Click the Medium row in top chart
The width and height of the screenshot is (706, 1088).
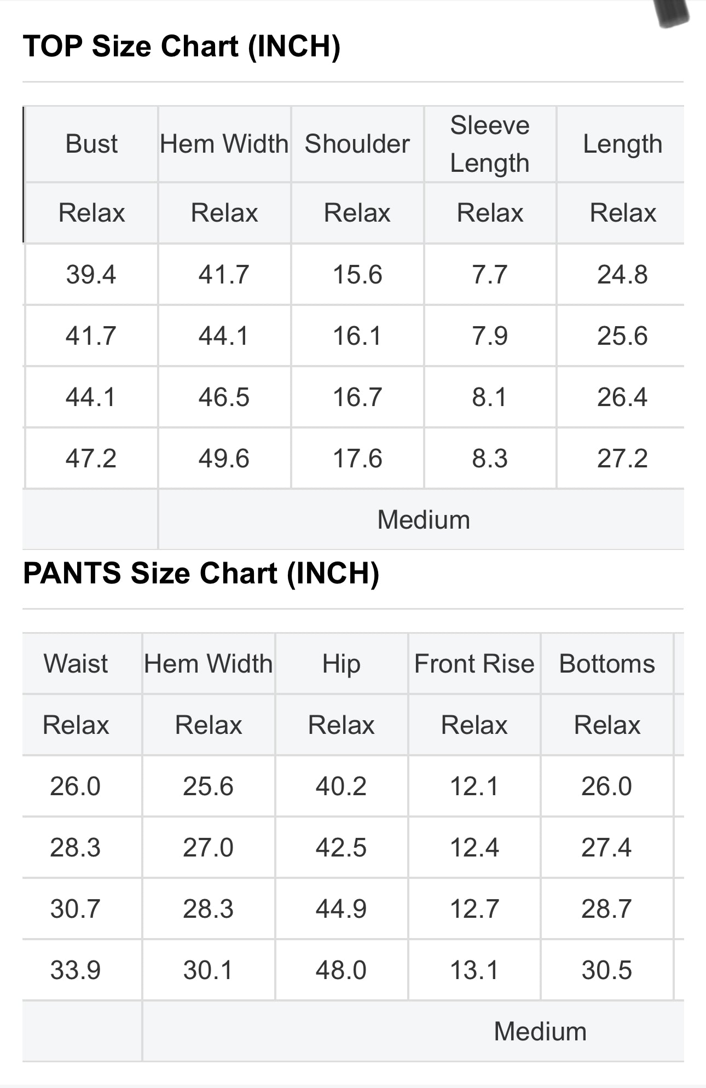(424, 519)
